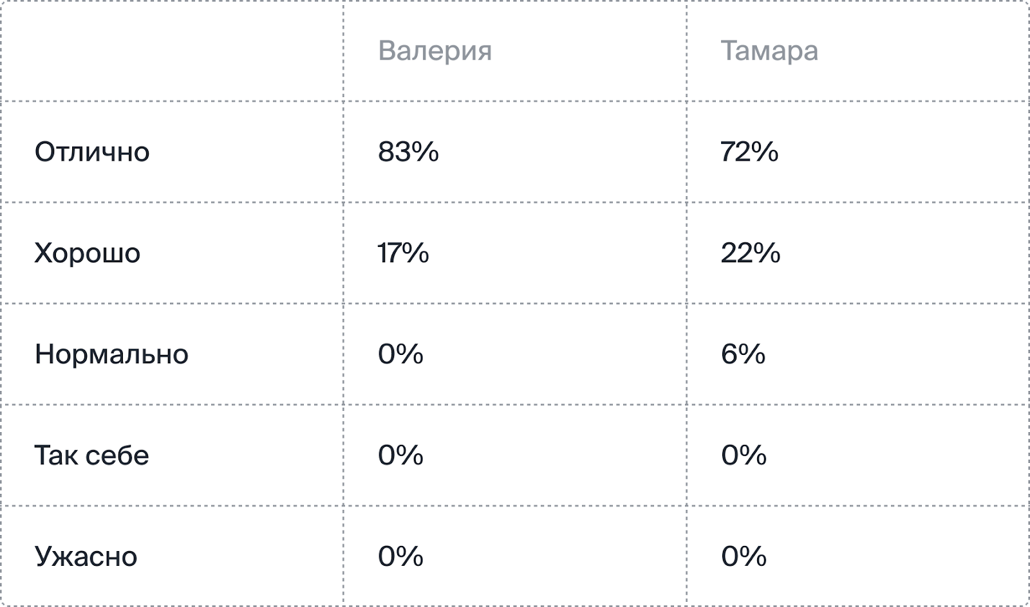1030x607 pixels.
Task: Click the empty top-left header cell
Action: click(x=172, y=51)
